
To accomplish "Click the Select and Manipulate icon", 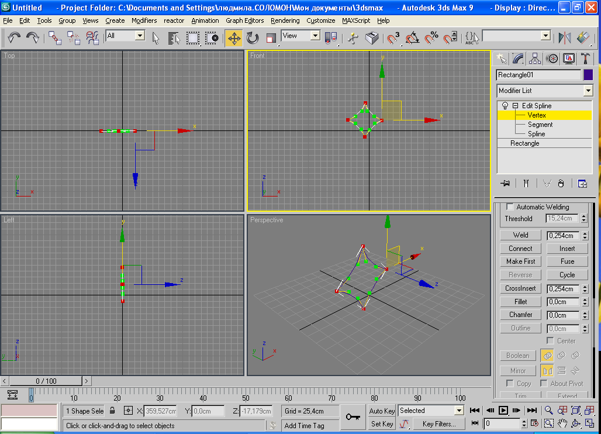I will pyautogui.click(x=353, y=37).
